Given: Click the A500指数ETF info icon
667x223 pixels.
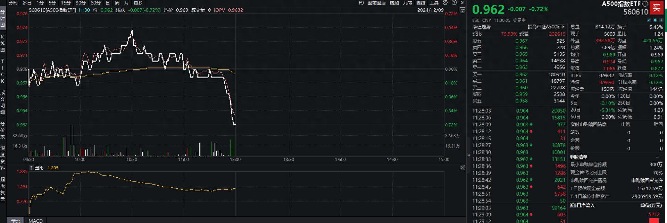Looking at the screenshot, I should [x=645, y=4].
